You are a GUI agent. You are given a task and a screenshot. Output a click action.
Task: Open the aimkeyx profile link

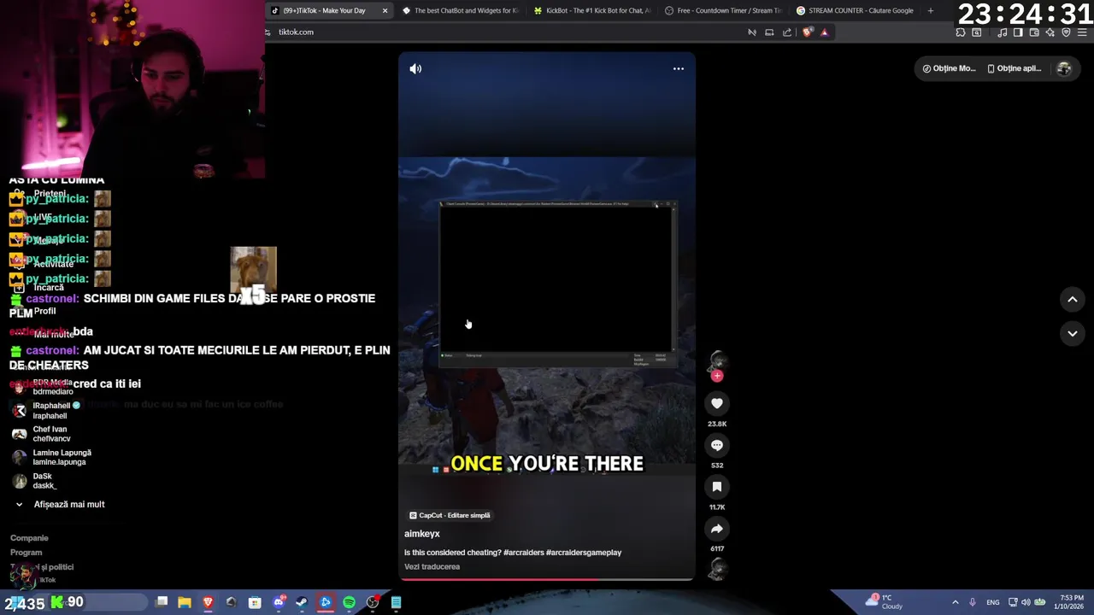tap(422, 534)
